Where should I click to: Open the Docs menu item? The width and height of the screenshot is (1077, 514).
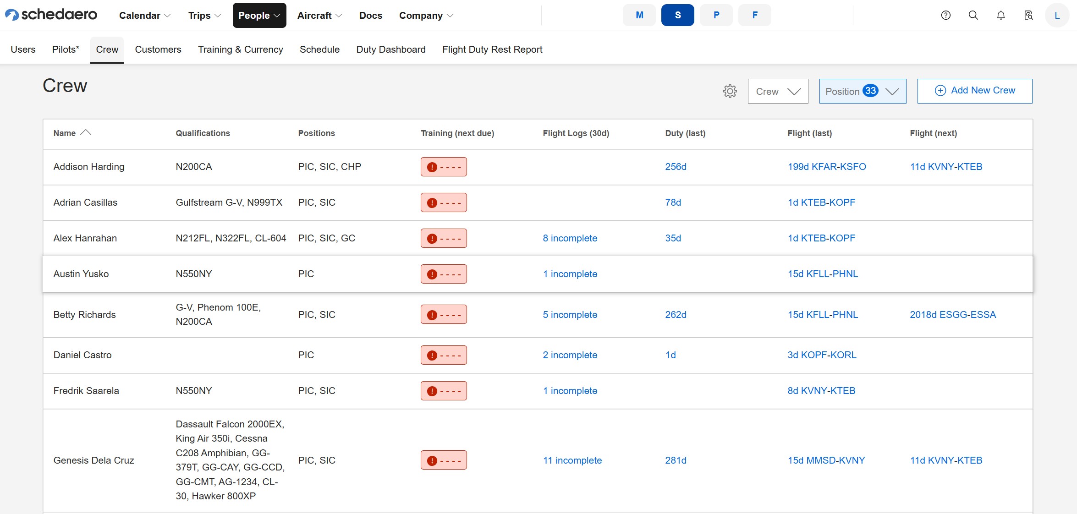click(x=371, y=16)
